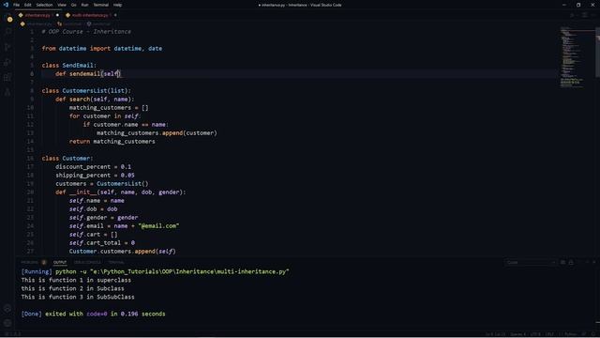Open the Testing flask icon view
Screen dimensions: 600x338
(7, 92)
